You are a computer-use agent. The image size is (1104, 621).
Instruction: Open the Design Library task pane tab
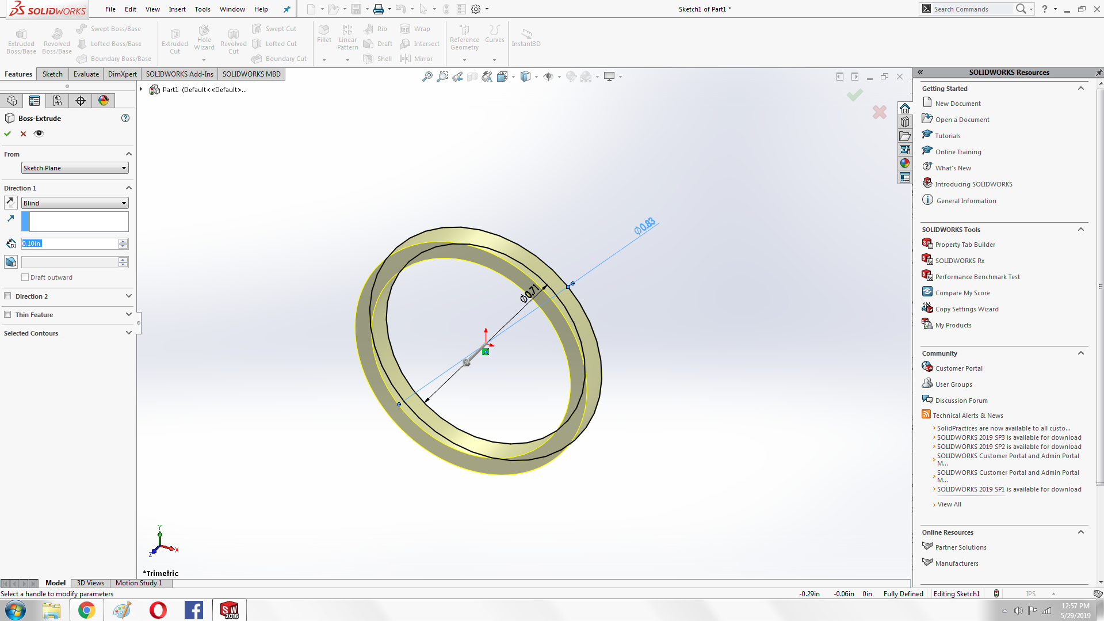(905, 122)
